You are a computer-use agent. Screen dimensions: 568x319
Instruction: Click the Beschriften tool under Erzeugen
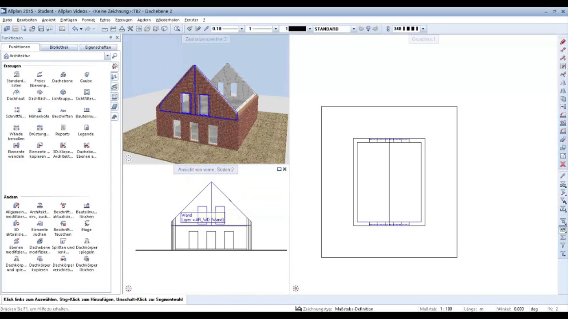[63, 113]
